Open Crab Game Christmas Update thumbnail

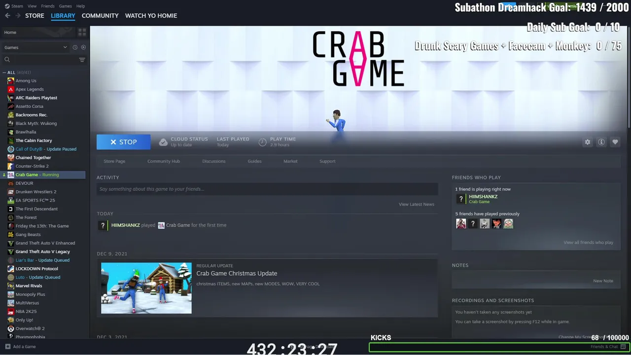tap(146, 288)
